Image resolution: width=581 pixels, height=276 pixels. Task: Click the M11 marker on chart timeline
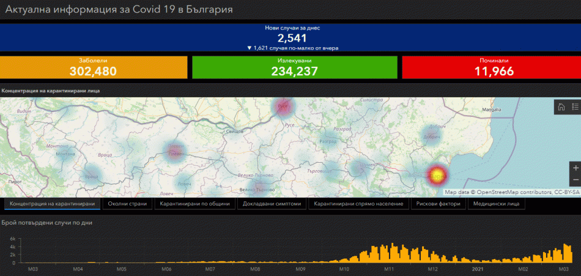[388, 269]
